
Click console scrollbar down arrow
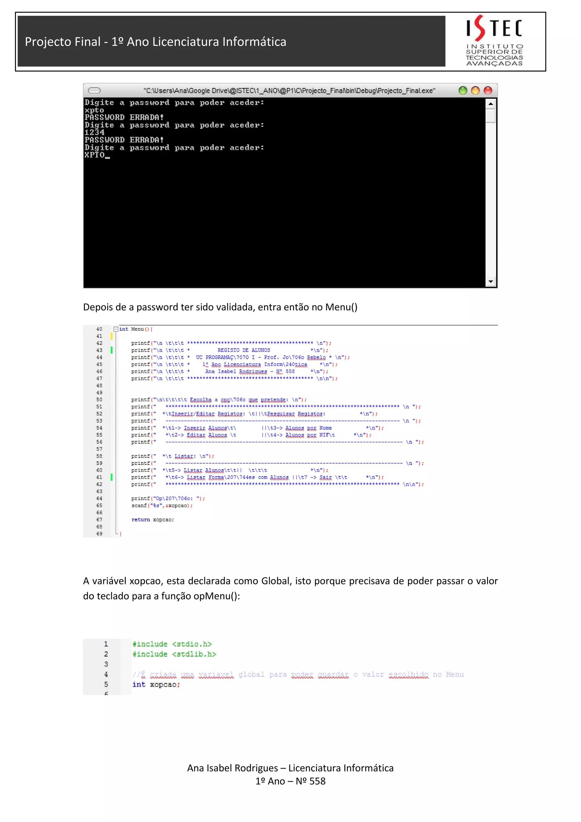tap(491, 281)
